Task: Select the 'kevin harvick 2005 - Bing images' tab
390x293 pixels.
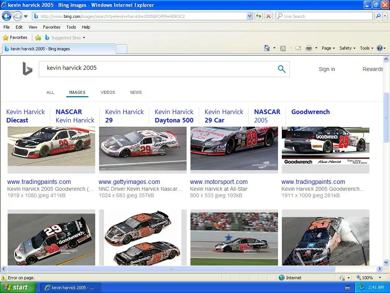Action: [x=59, y=49]
